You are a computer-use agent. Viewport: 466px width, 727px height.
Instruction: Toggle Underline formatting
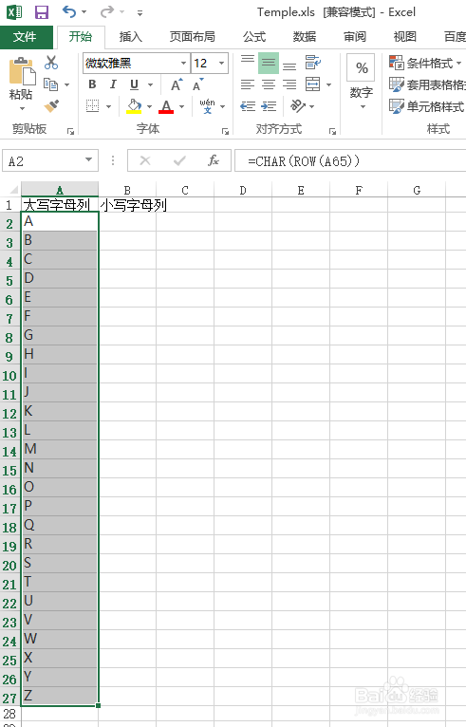tap(134, 84)
